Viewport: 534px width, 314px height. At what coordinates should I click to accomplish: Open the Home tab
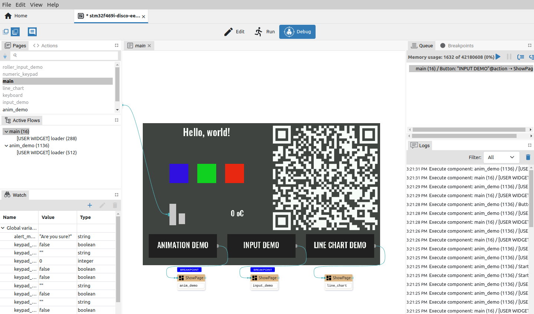16,16
